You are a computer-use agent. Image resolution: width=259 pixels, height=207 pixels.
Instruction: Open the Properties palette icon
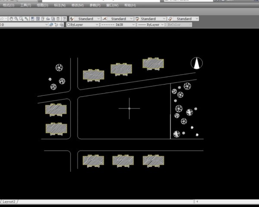click(x=33, y=19)
